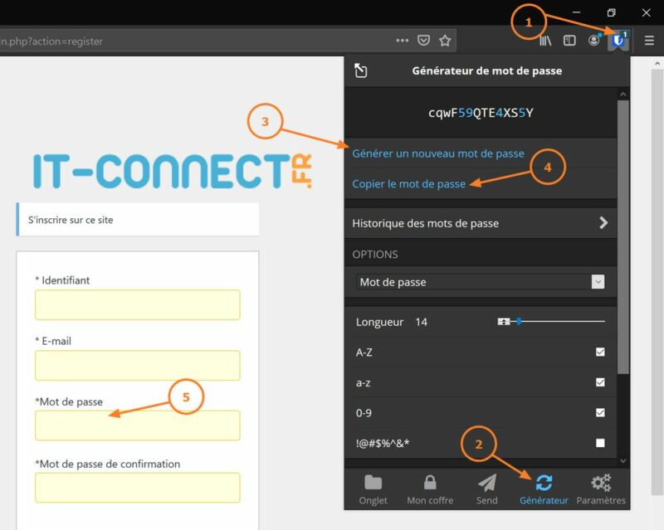Screen dimensions: 664x530
Task: Click the Longueur value 14
Action: [x=421, y=322]
